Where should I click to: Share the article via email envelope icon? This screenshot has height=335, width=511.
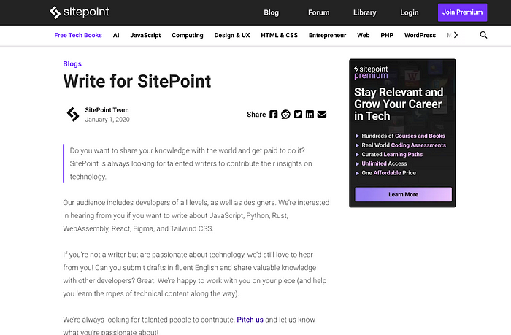tap(322, 115)
